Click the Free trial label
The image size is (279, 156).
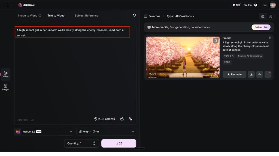[x=247, y=5]
